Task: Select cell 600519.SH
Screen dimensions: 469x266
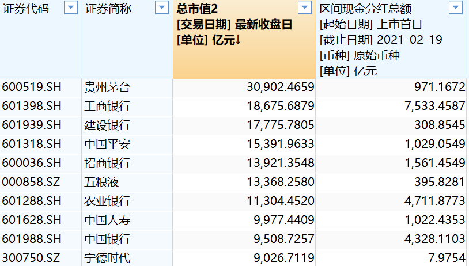Action: tap(40, 88)
